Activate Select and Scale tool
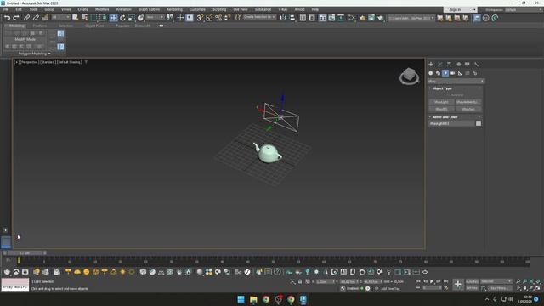This screenshot has width=544, height=306. coord(132,18)
